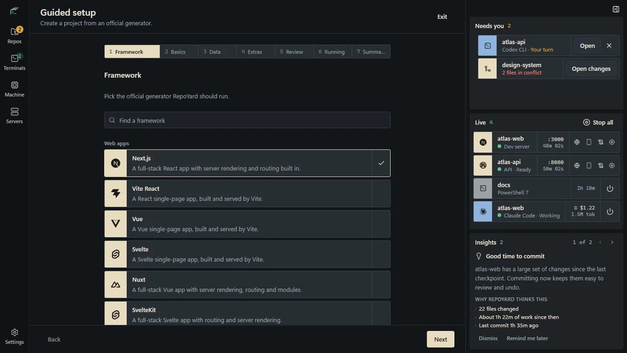This screenshot has height=353, width=627.
Task: Click the '2 files in conflict' text
Action: click(x=521, y=73)
